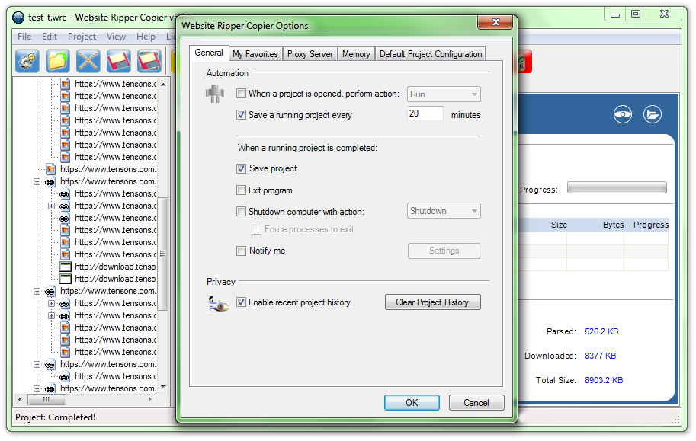Enable 'When a project is opened' checkbox
The width and height of the screenshot is (696, 441).
click(x=241, y=94)
